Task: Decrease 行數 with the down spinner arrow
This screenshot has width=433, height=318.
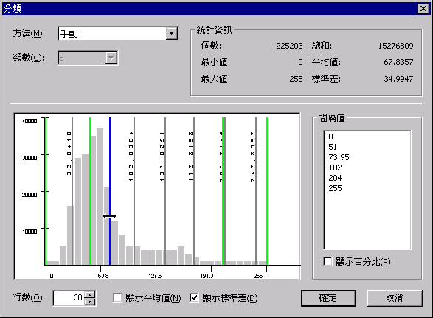Action: (x=89, y=302)
